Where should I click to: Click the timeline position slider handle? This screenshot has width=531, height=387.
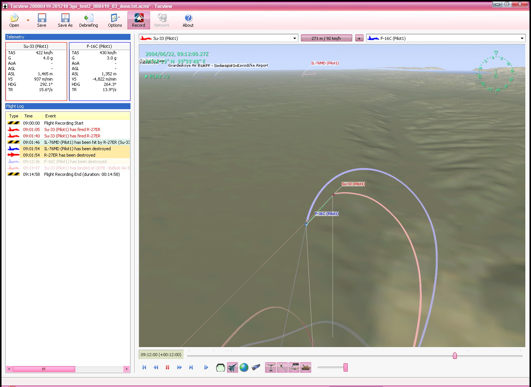click(455, 356)
